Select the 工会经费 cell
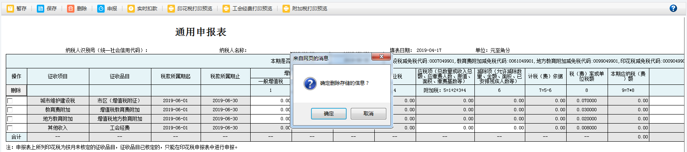 pos(120,128)
